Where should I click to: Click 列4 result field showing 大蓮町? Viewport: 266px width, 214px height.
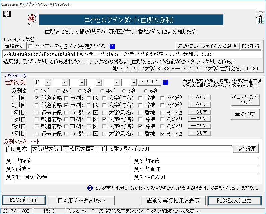[201, 169]
